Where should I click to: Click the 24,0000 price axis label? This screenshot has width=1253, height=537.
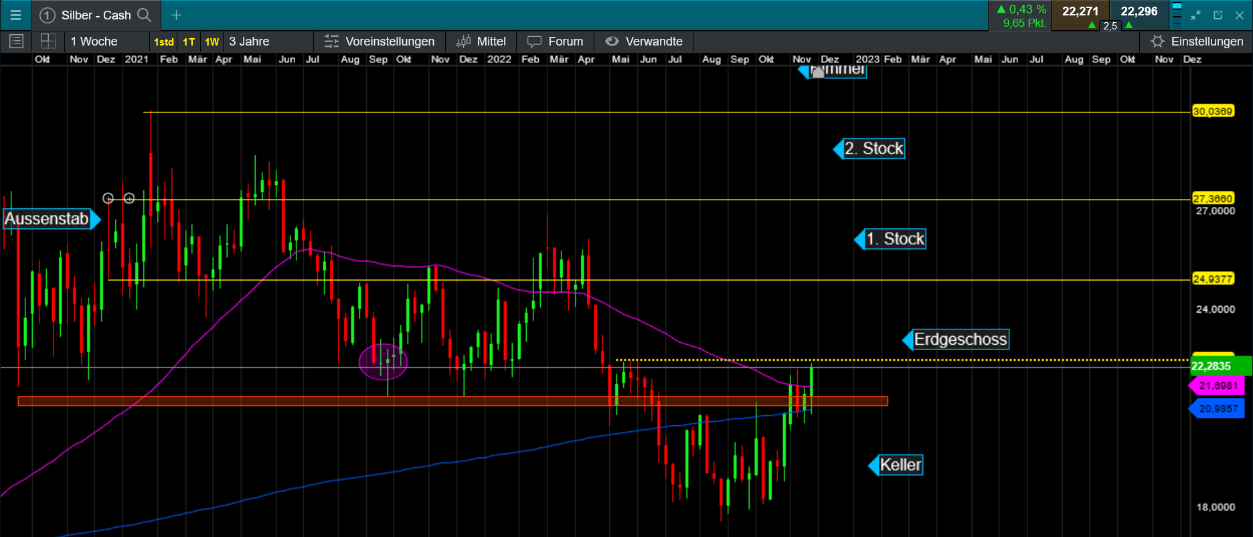pyautogui.click(x=1216, y=309)
